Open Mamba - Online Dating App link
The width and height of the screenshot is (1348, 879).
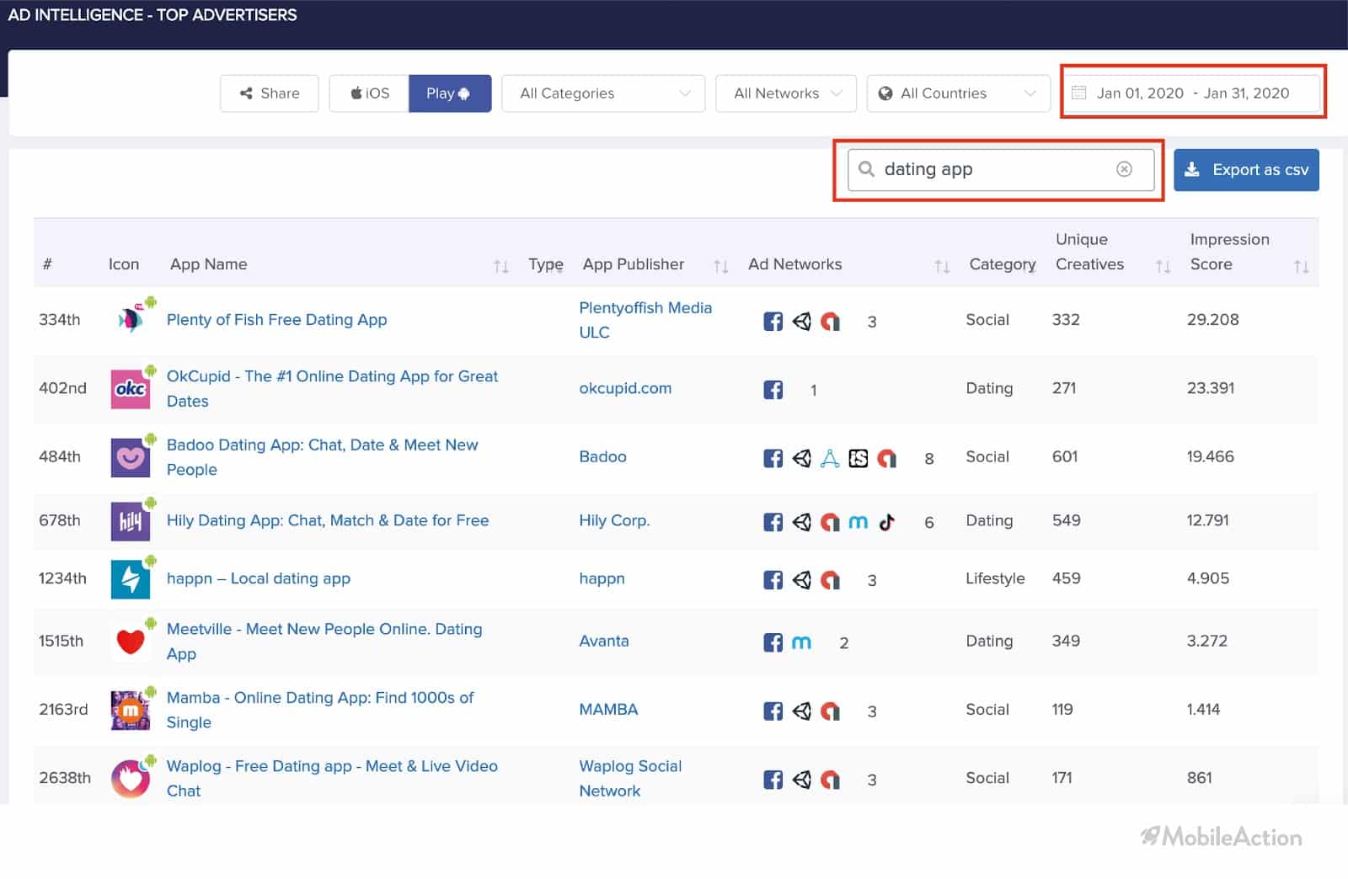tap(320, 710)
